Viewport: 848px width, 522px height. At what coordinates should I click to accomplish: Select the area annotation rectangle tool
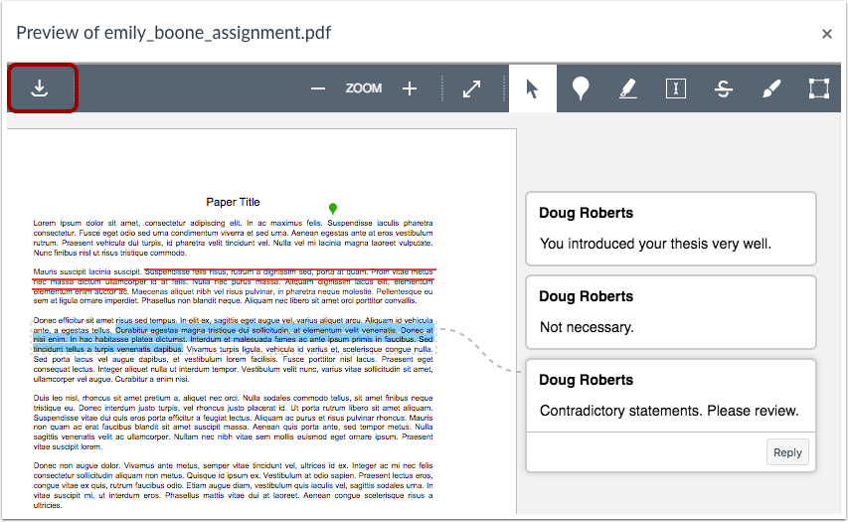pos(819,88)
